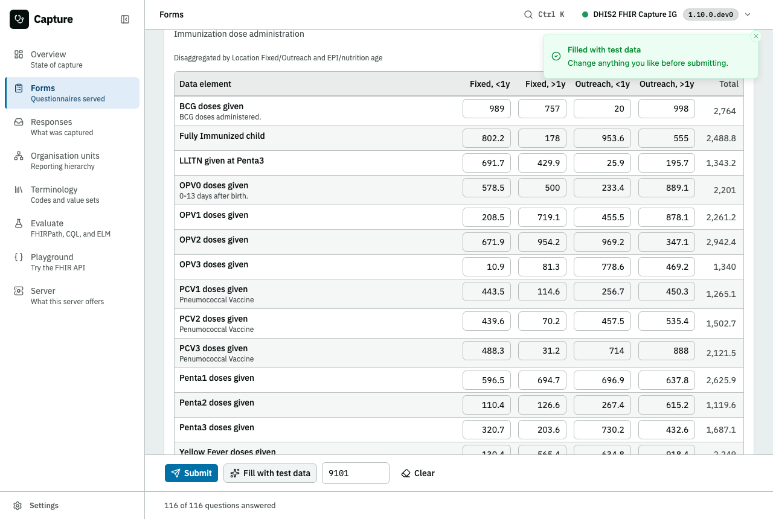Click the Playground curly braces icon
This screenshot has height=519, width=773.
19,257
